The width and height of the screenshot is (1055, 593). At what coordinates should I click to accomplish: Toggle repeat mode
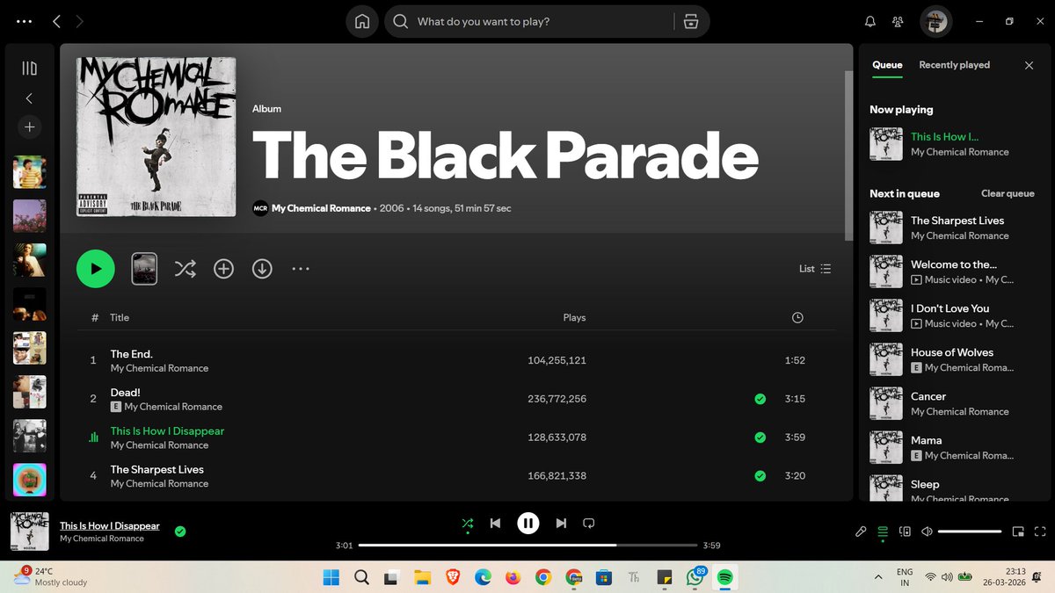[x=589, y=524]
